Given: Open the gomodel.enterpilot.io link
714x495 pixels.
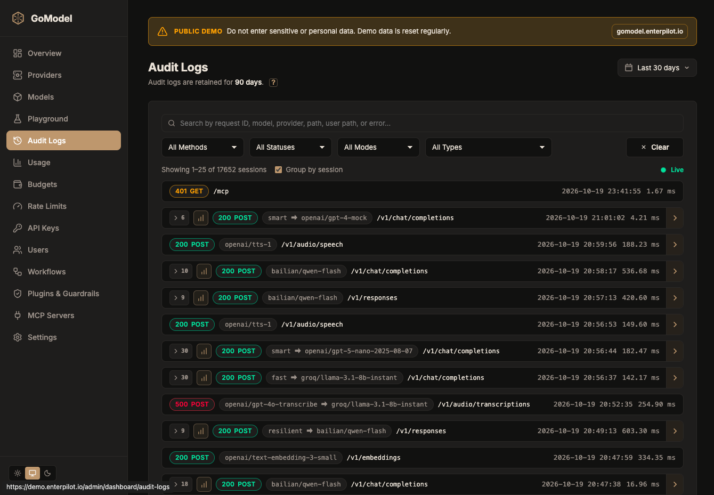Looking at the screenshot, I should click(x=650, y=31).
